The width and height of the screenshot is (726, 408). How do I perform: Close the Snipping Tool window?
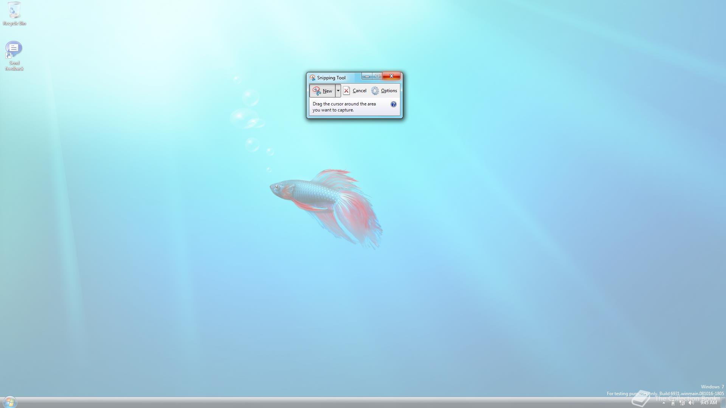(x=391, y=76)
